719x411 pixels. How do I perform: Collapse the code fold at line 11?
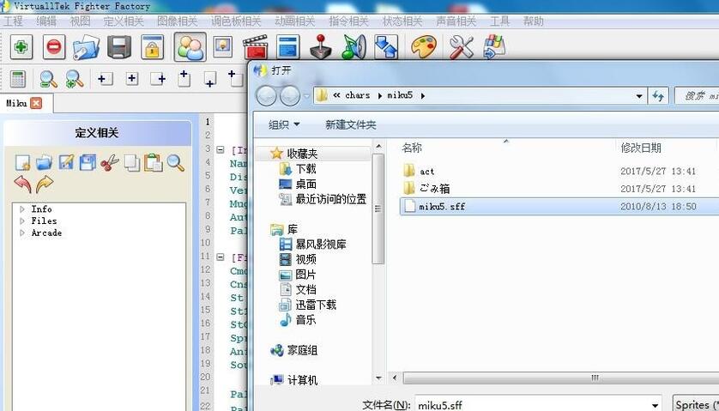tap(221, 257)
